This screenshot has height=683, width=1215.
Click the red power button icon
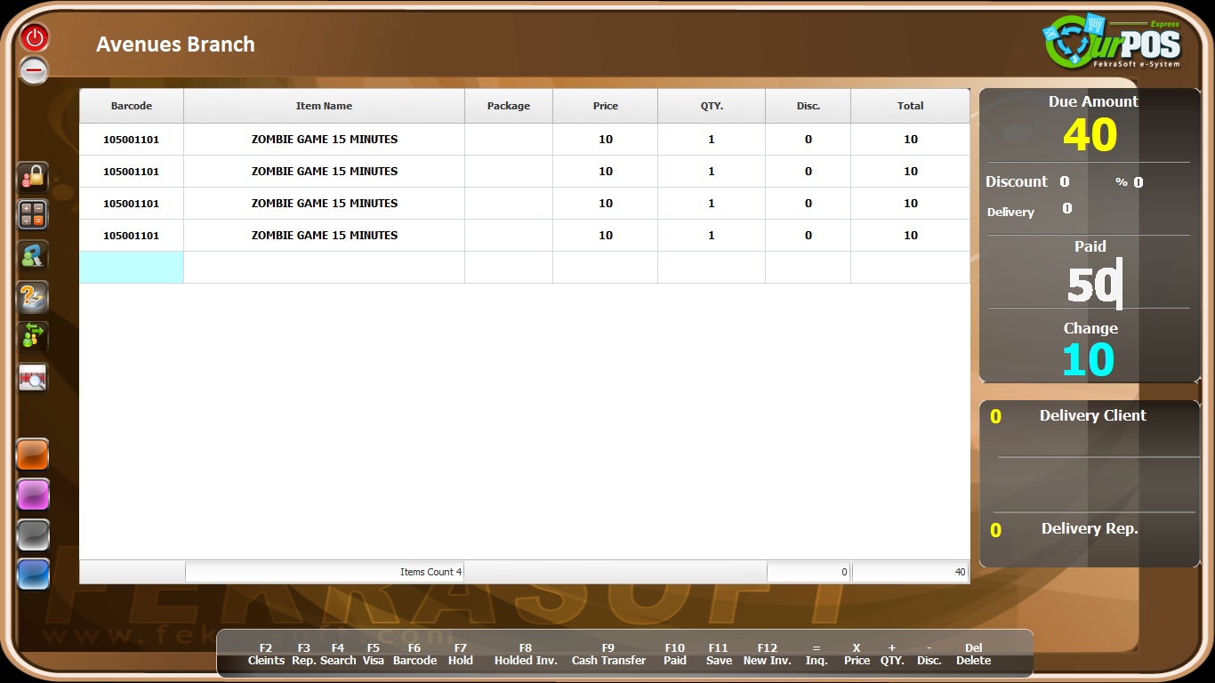[34, 37]
